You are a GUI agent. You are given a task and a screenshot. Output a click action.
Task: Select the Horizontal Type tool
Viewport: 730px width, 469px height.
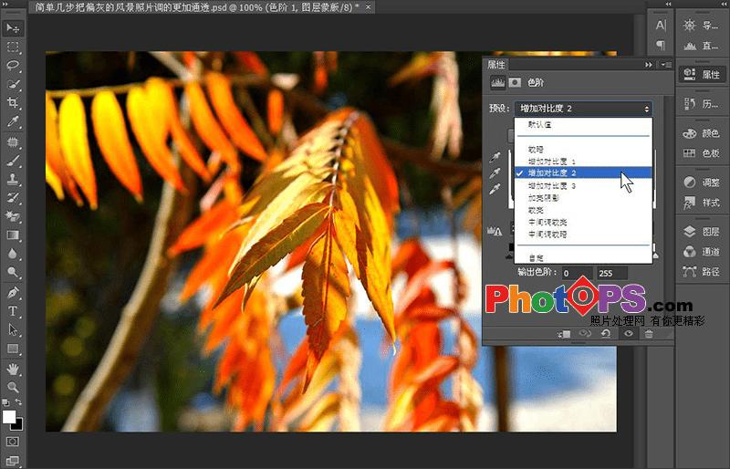pos(13,311)
